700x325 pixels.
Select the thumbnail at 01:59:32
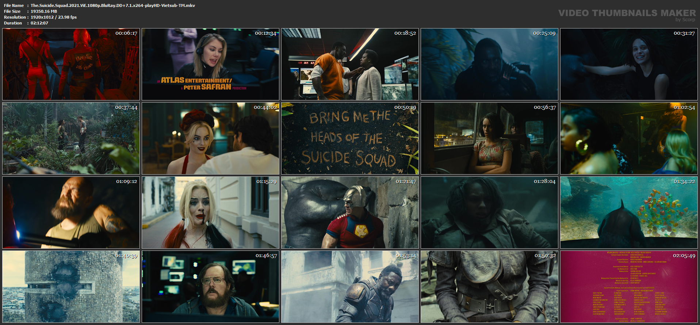(x=490, y=287)
